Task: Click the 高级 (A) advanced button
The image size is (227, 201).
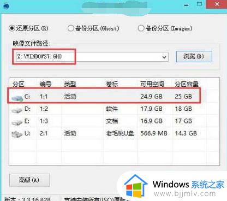Action: (29, 180)
